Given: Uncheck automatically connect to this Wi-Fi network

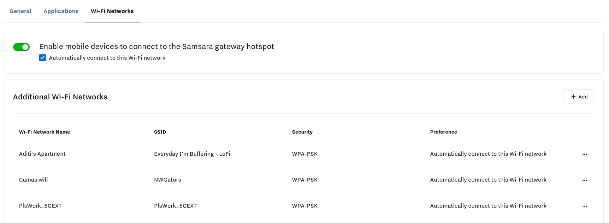Looking at the screenshot, I should coord(42,57).
